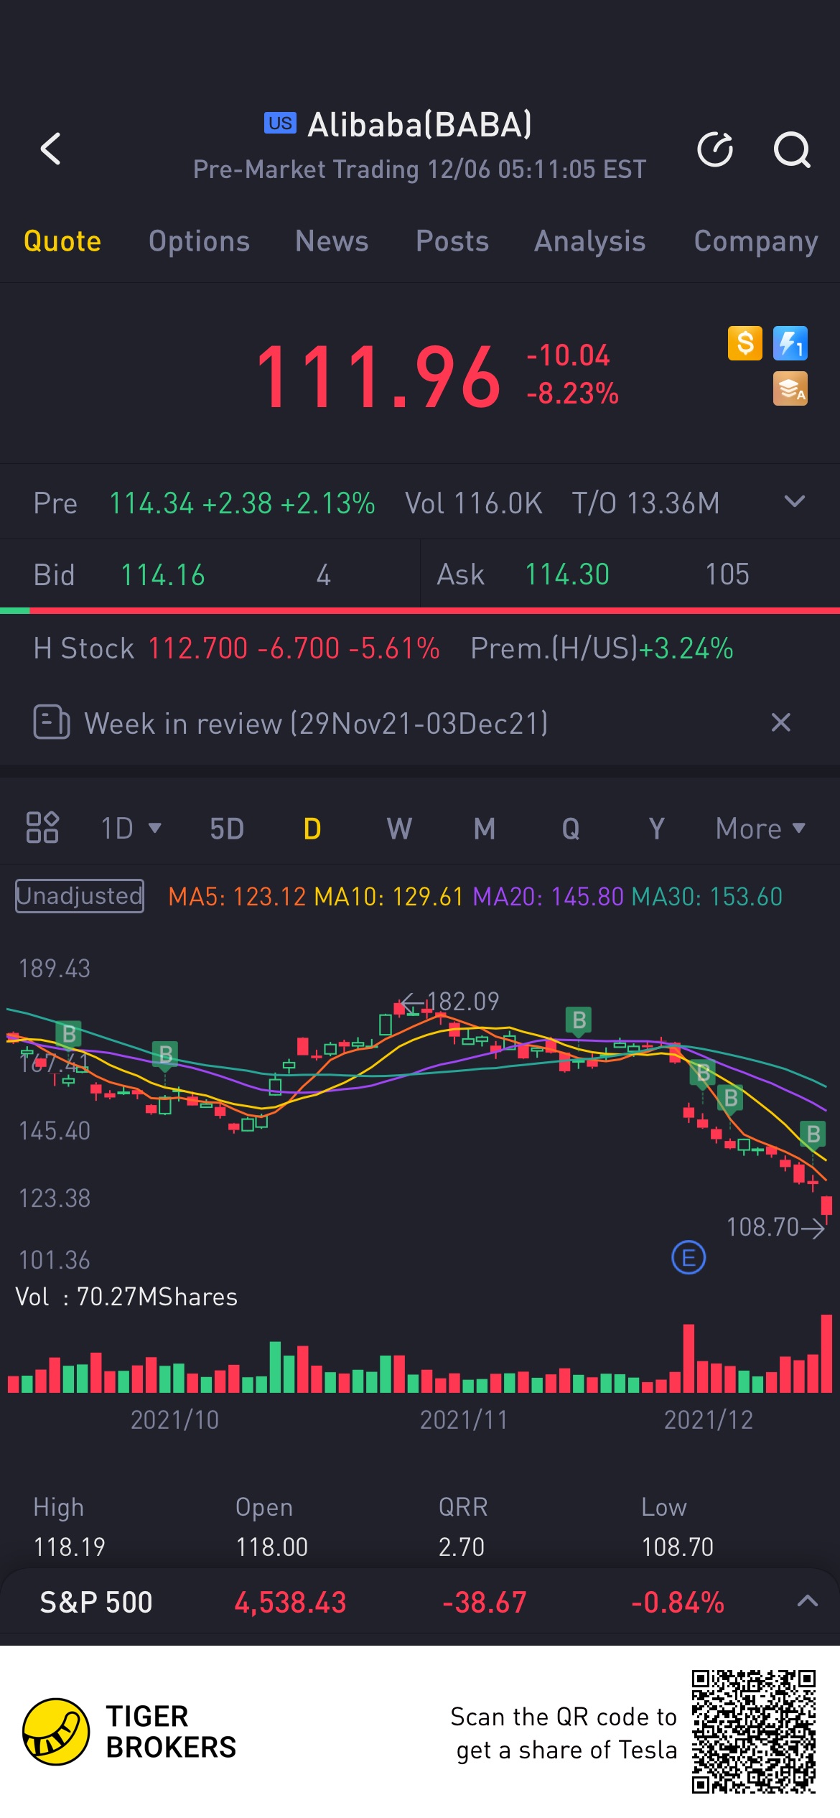Tap the orange dollar sign badge
Viewport: 840px width, 1818px height.
745,343
